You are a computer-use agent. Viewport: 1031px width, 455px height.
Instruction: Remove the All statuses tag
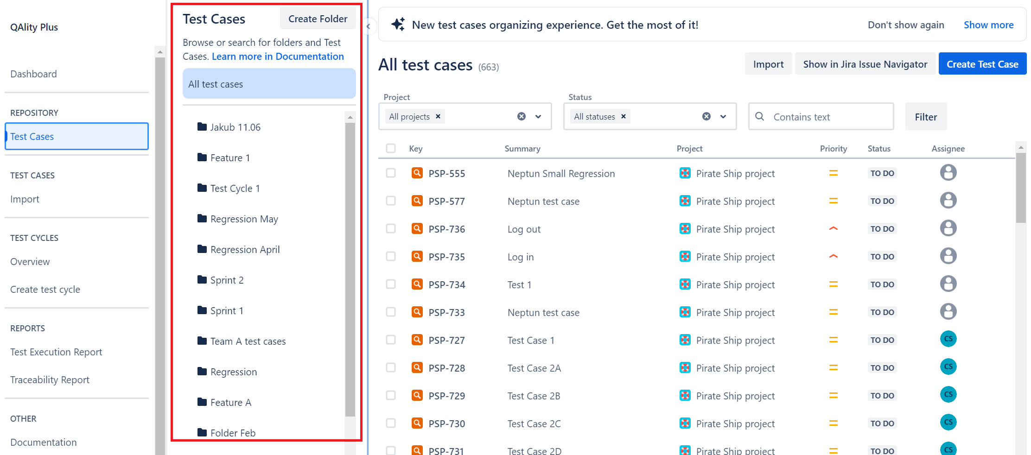[624, 116]
